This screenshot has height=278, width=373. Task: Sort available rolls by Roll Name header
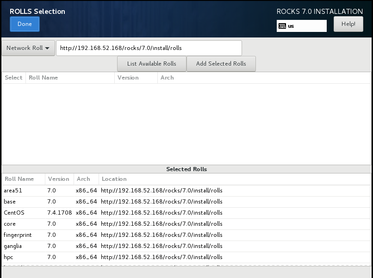(x=70, y=78)
